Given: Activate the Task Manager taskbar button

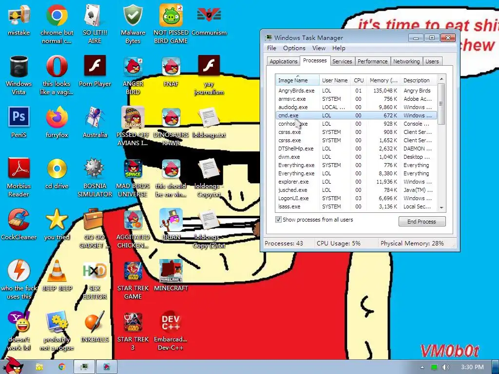Looking at the screenshot, I should tap(84, 367).
